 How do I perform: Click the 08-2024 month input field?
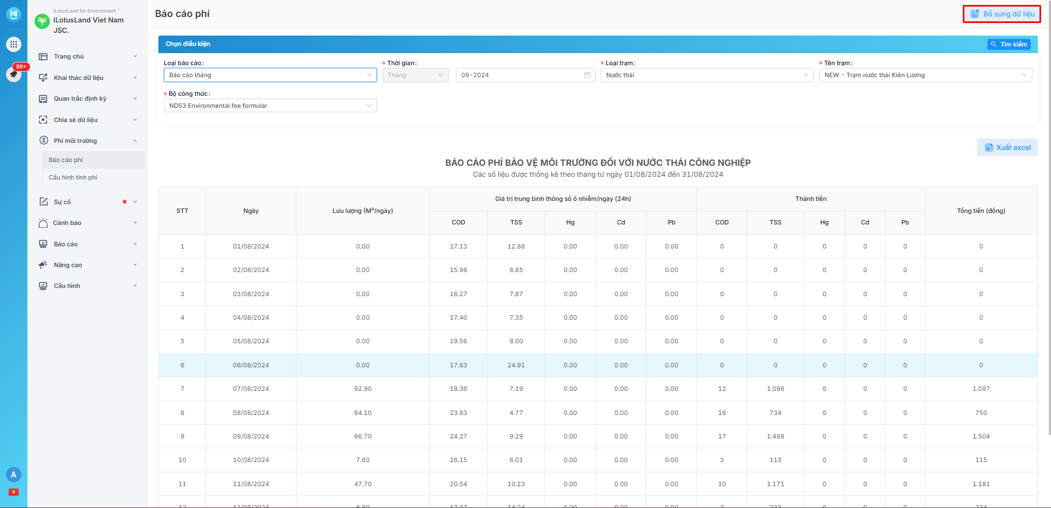point(525,75)
